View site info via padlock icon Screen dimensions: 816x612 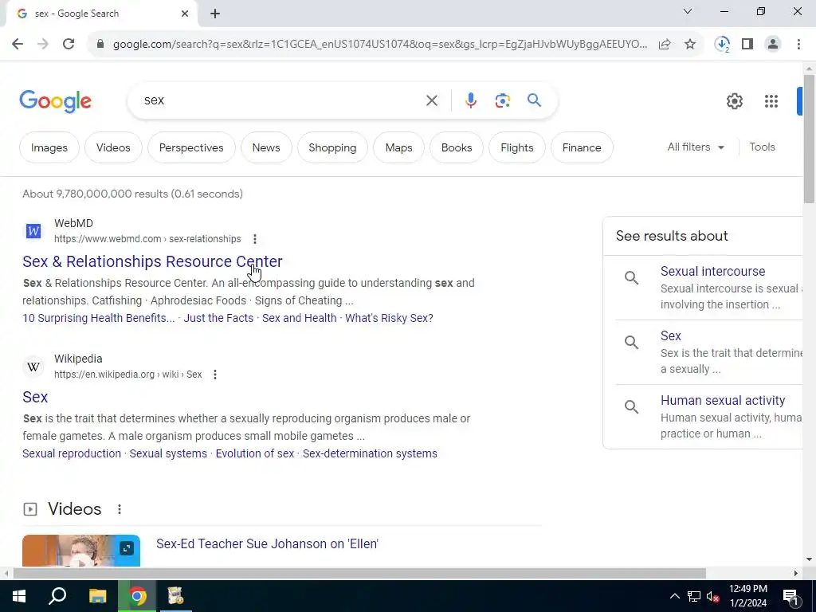tap(100, 45)
